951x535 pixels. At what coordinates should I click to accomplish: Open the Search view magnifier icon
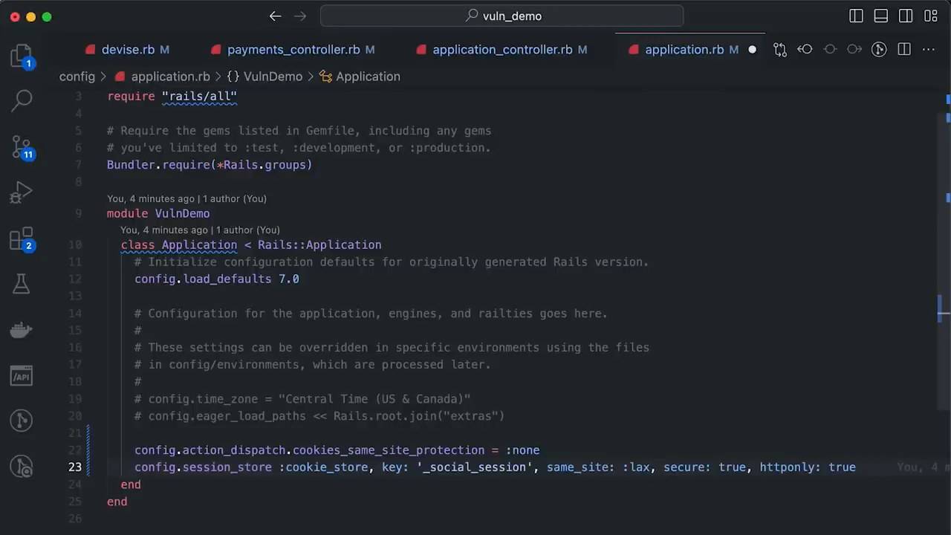(22, 100)
